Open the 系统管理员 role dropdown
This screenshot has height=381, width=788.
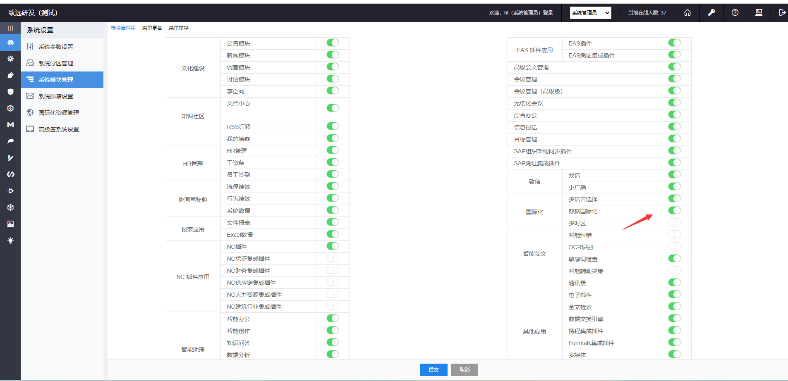coord(590,13)
